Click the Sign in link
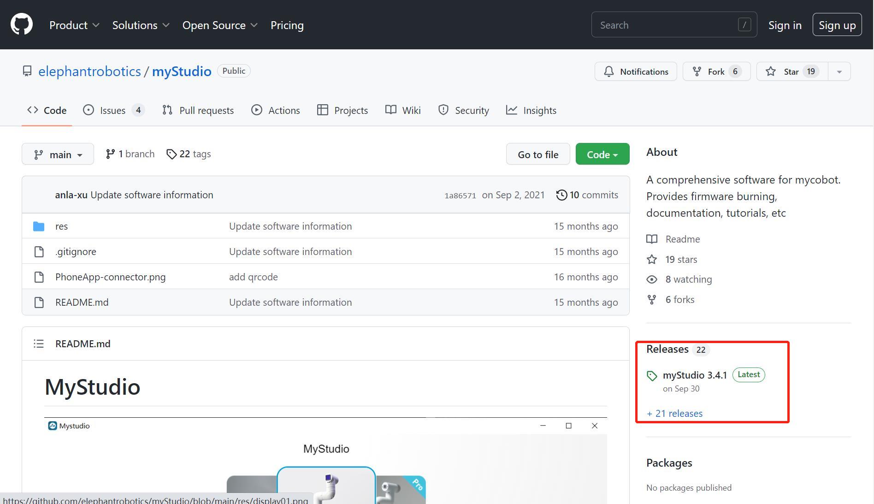This screenshot has width=874, height=504. click(785, 25)
